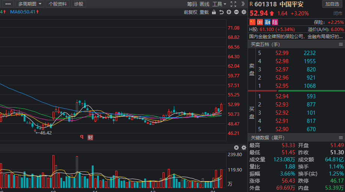Open 个股资料 stock info
This screenshot has width=345, height=192.
tap(58, 4)
